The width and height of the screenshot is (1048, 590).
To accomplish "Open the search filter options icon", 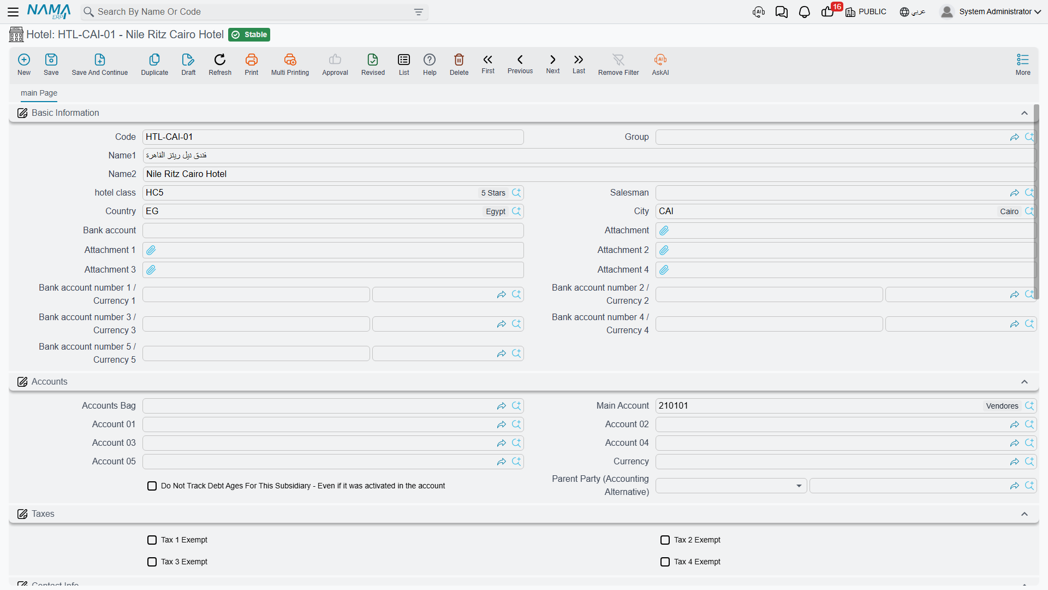I will tap(419, 12).
